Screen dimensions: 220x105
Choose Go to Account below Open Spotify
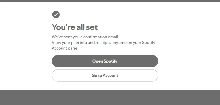(105, 75)
